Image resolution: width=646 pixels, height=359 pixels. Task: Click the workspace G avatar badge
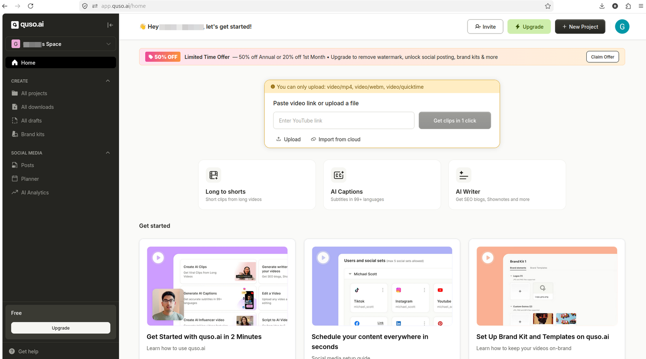[16, 44]
